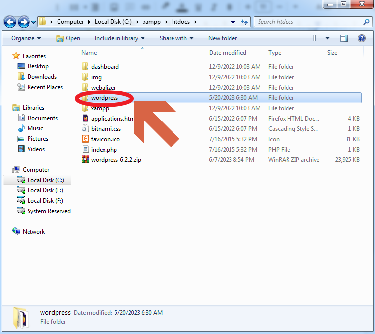The image size is (375, 334).
Task: Open the Organize menu
Action: point(26,38)
